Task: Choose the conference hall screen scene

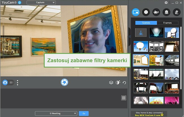Action: 172,88
